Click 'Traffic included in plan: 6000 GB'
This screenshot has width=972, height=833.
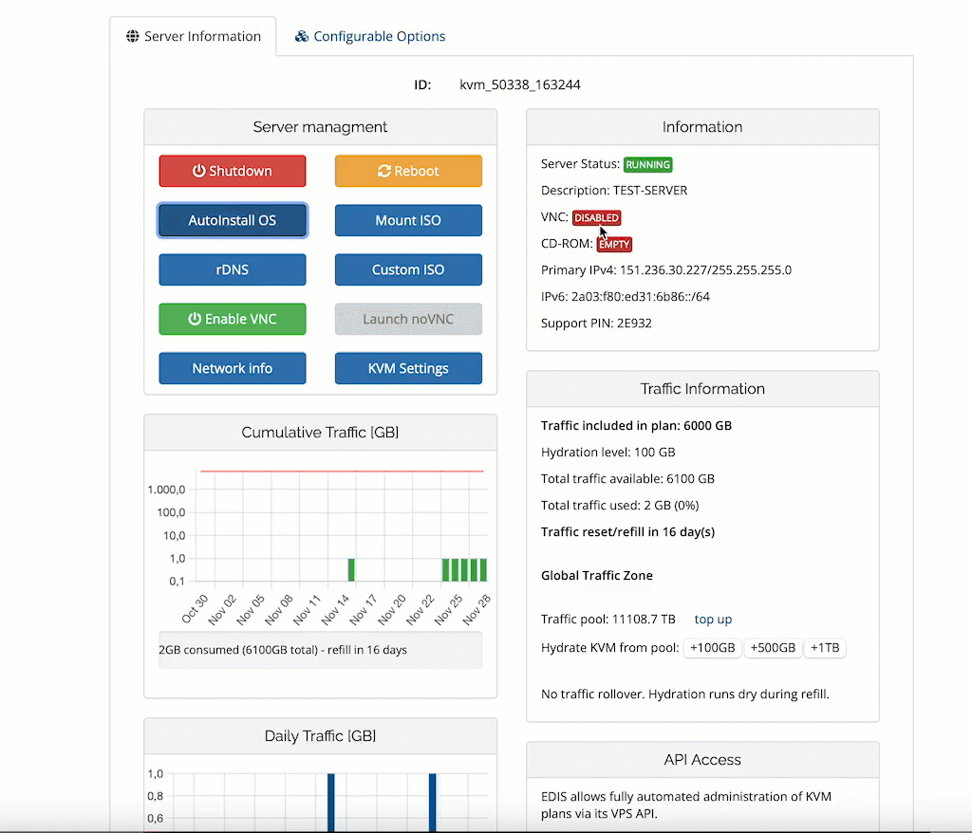click(x=636, y=426)
